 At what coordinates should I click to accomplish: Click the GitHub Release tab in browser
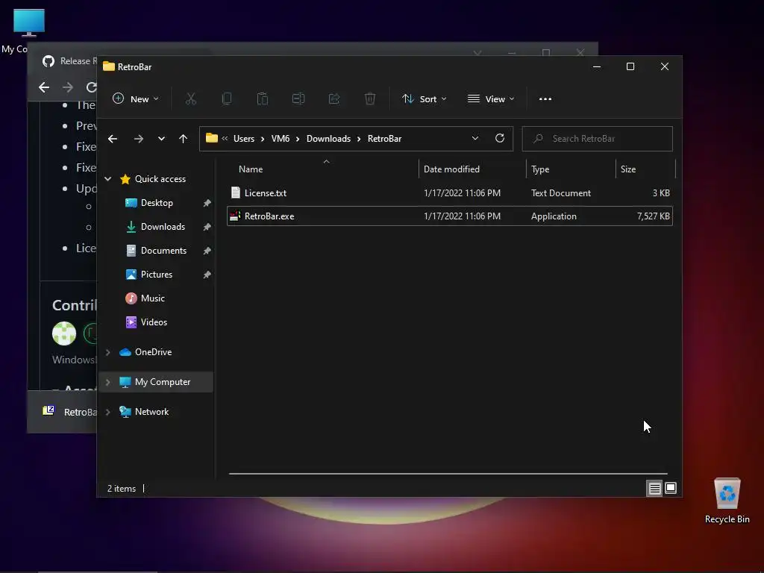pyautogui.click(x=69, y=61)
